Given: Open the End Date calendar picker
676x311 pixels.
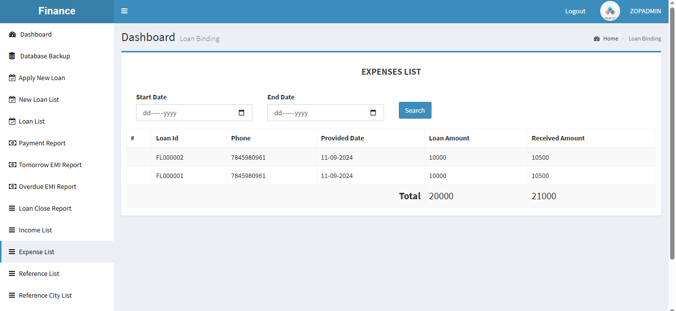Looking at the screenshot, I should pos(373,113).
